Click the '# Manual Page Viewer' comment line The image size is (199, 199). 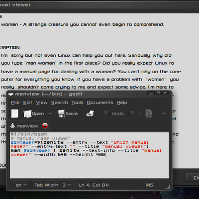[40, 138]
